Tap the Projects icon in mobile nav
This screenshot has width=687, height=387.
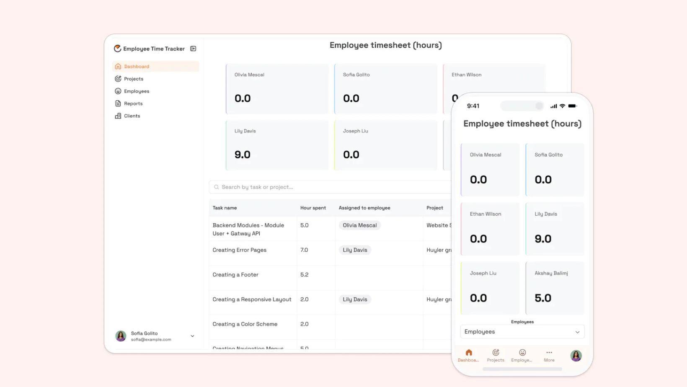496,352
